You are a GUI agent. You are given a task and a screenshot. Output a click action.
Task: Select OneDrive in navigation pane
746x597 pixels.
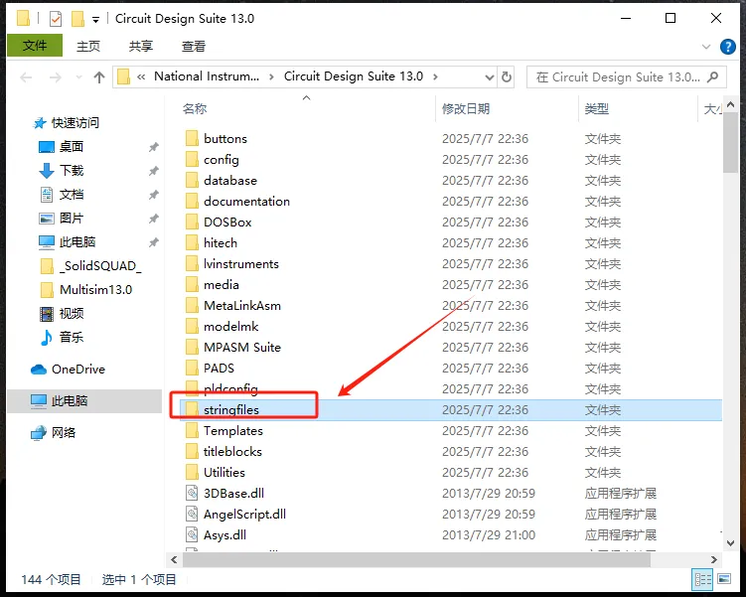(68, 370)
